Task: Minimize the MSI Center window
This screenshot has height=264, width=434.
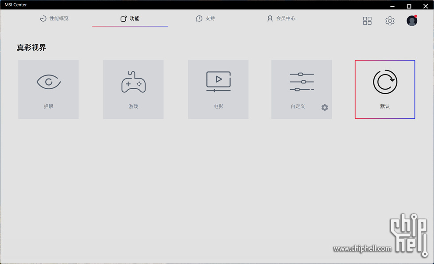Action: (x=392, y=6)
